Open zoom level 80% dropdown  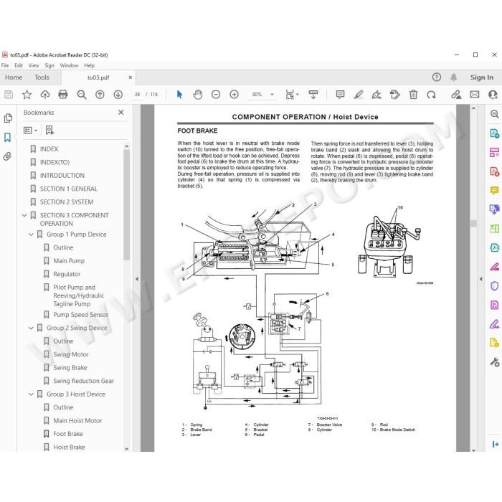pos(272,95)
